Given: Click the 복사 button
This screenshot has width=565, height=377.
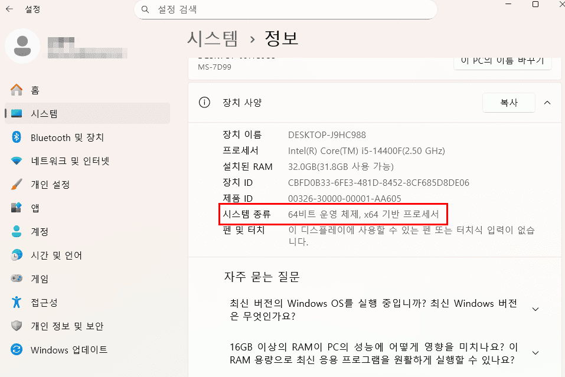Looking at the screenshot, I should click(508, 102).
